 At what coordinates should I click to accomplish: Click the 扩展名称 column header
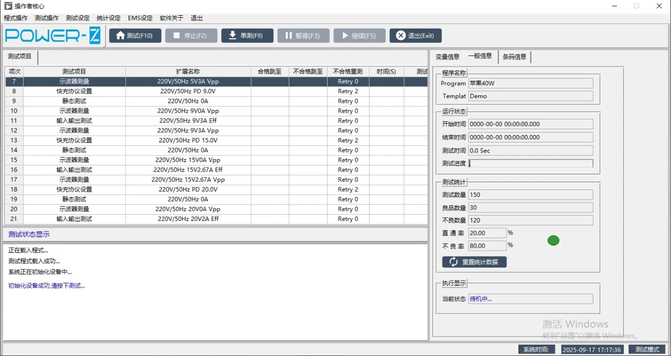pos(188,72)
